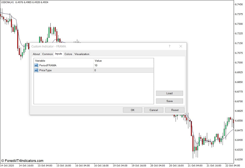245x168 pixels.
Task: Edit the PriceType value 0
Action: (123, 70)
